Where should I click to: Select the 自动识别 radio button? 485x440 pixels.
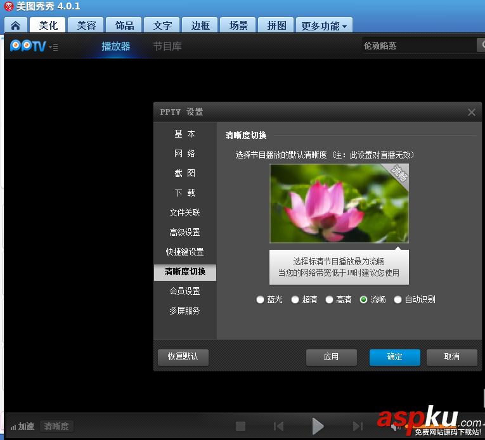(x=398, y=299)
